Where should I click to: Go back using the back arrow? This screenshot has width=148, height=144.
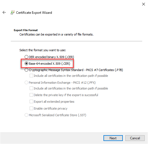coord(4,12)
